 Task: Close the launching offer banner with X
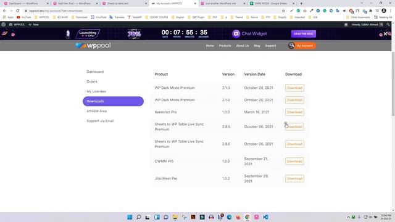click(x=385, y=34)
